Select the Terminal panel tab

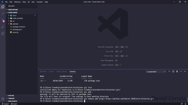73,71
